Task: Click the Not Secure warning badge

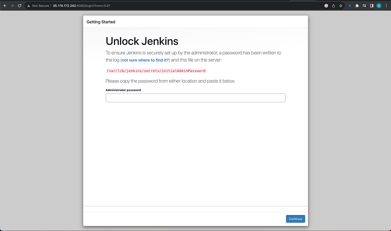Action: click(39, 6)
